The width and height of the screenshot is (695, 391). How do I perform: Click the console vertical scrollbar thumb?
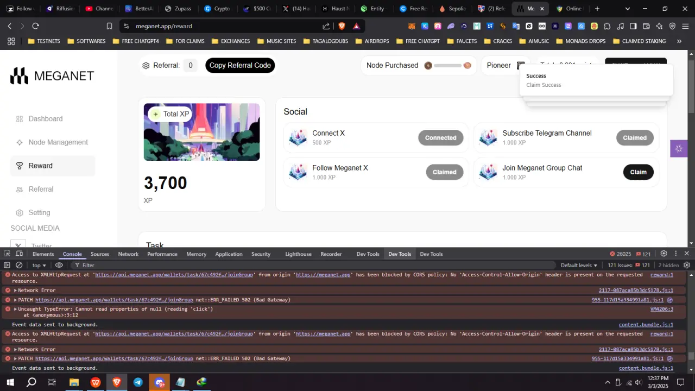(691, 356)
